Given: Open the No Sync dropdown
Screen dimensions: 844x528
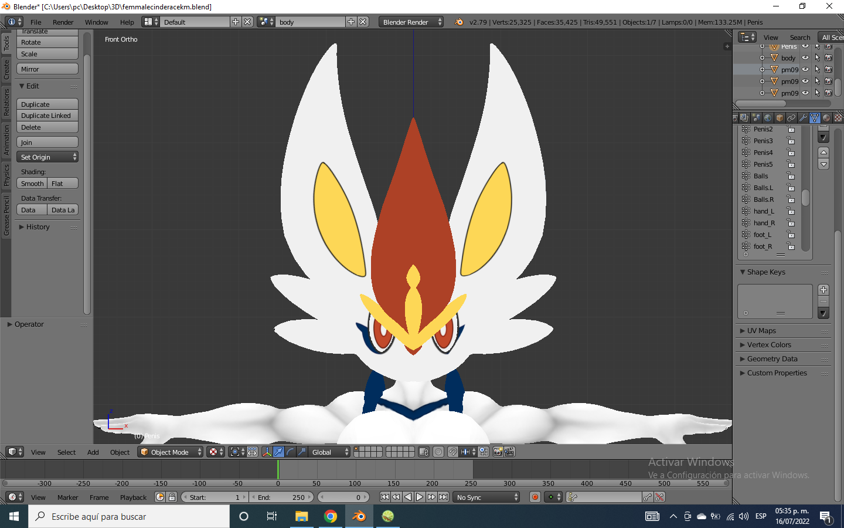Looking at the screenshot, I should pyautogui.click(x=487, y=497).
